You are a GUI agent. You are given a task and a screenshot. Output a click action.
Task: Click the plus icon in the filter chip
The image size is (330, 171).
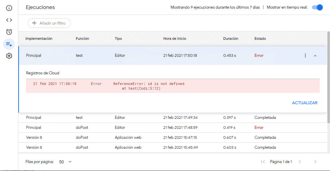point(34,23)
